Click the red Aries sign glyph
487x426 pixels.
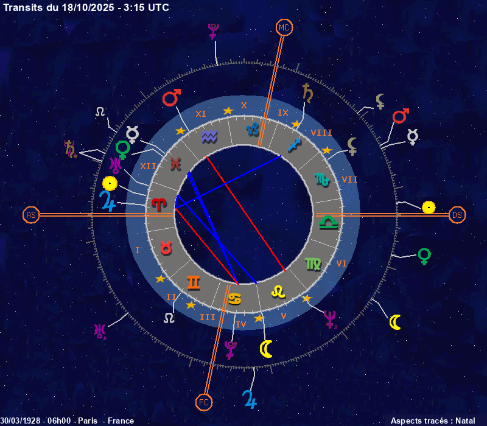[158, 204]
